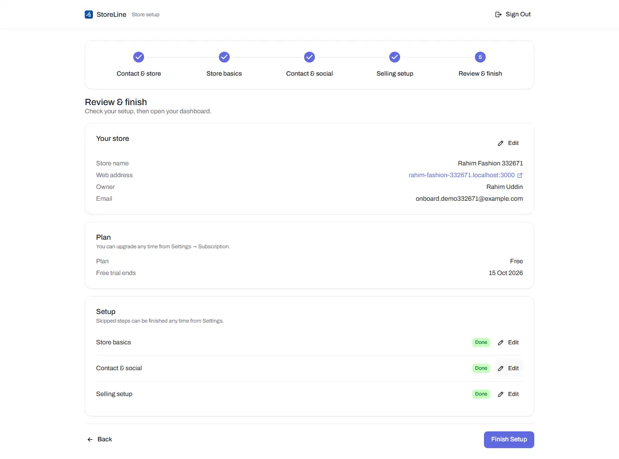The width and height of the screenshot is (619, 459).
Task: Click the StoreLine logo icon
Action: (89, 14)
